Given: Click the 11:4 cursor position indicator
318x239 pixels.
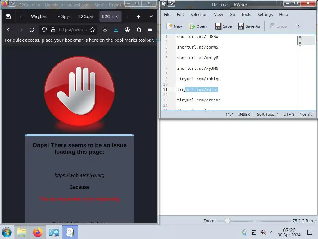Looking at the screenshot, I should [x=229, y=115].
